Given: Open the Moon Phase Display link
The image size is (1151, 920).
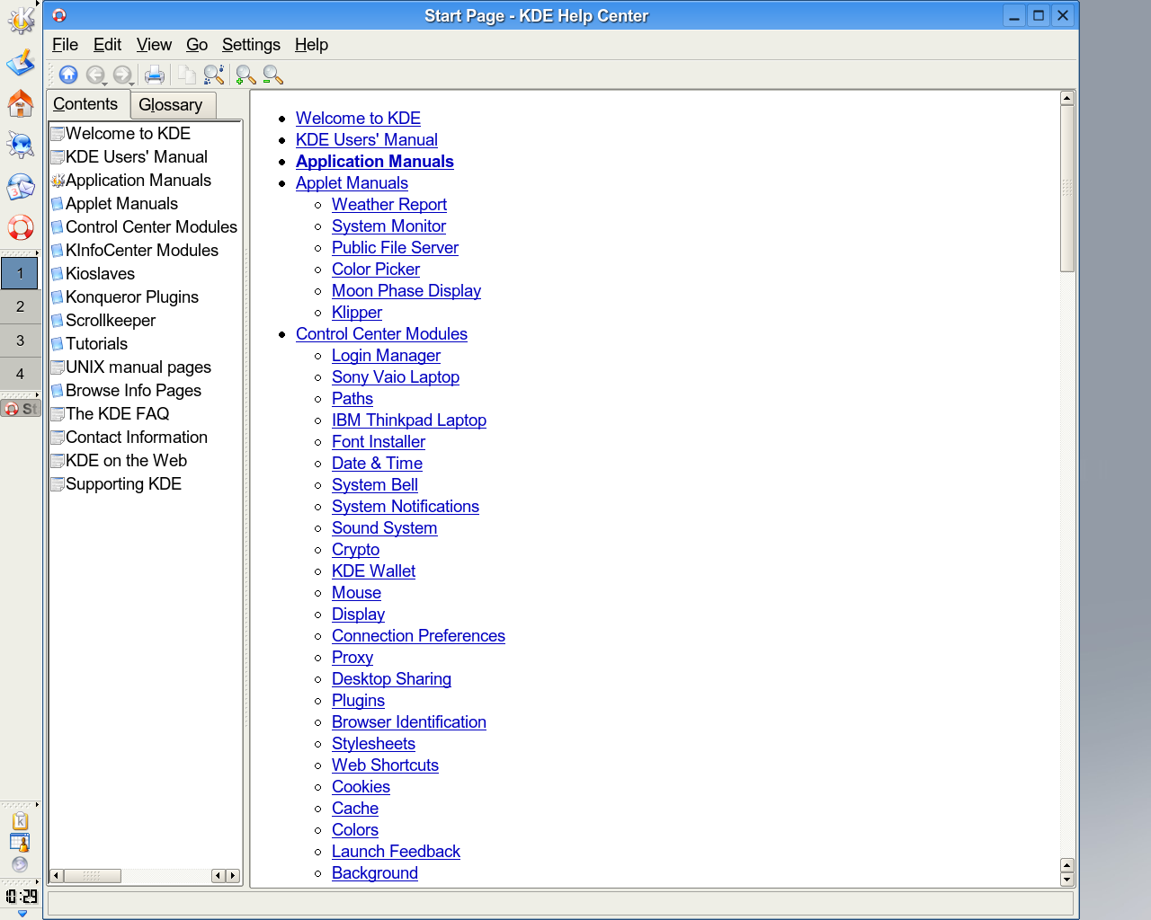Looking at the screenshot, I should [406, 291].
